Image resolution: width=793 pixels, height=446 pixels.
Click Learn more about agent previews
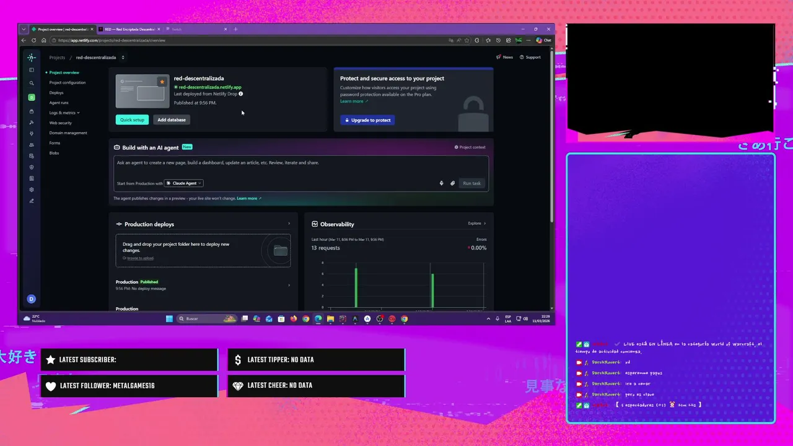249,198
